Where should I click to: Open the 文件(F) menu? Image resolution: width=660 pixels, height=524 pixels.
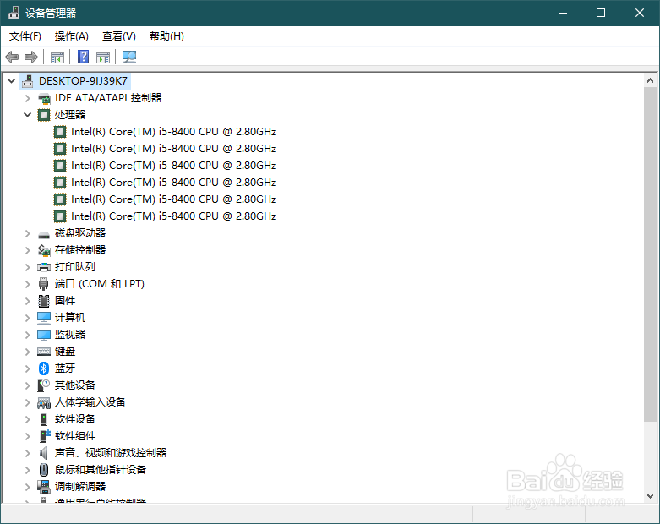[25, 36]
